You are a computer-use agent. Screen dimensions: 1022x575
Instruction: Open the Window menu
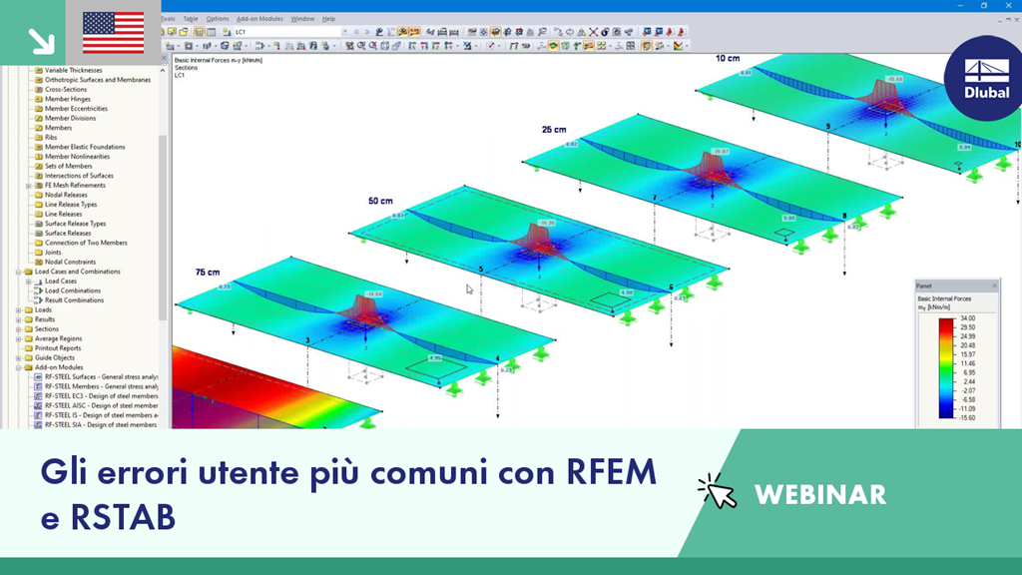point(302,19)
